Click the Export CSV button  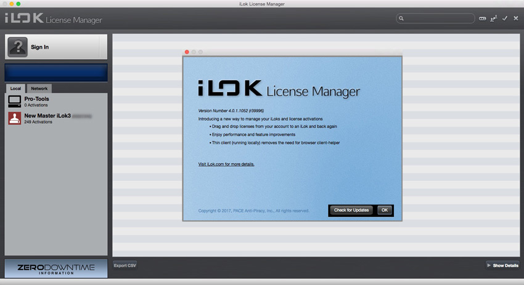click(125, 266)
